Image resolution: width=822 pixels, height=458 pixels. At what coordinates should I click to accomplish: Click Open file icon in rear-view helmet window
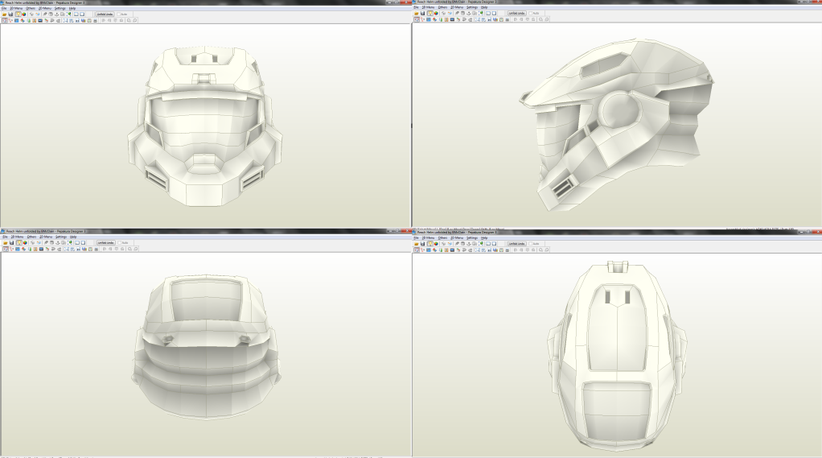4,243
